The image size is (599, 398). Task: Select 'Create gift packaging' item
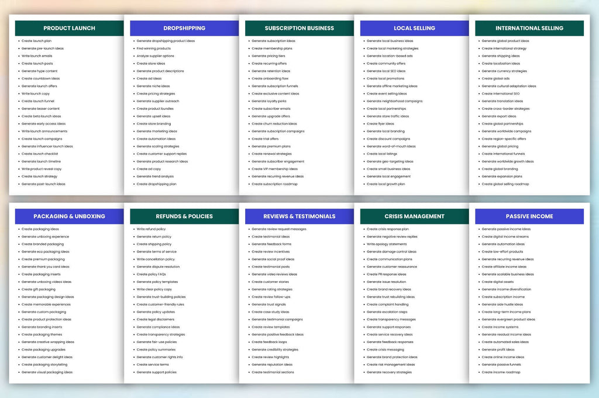coord(38,289)
